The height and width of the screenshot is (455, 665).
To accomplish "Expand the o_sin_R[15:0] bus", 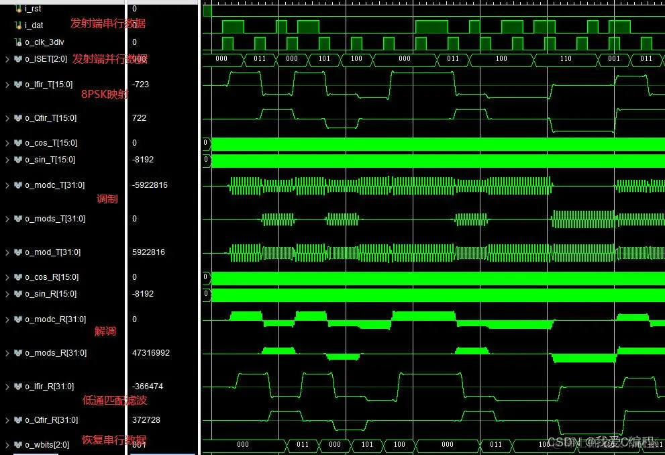I will [x=7, y=293].
